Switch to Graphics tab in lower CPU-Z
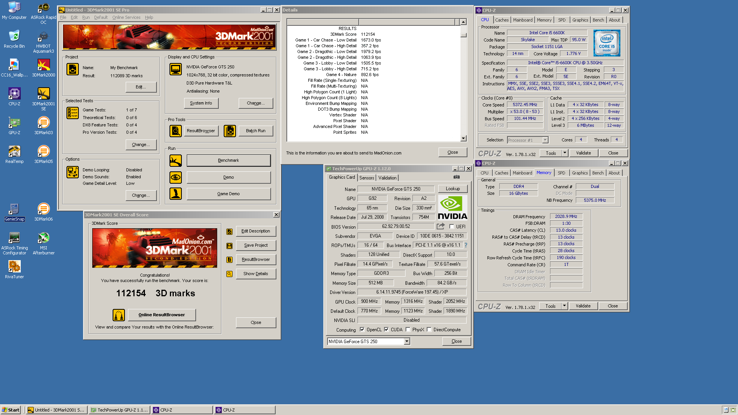This screenshot has width=738, height=415. click(580, 173)
